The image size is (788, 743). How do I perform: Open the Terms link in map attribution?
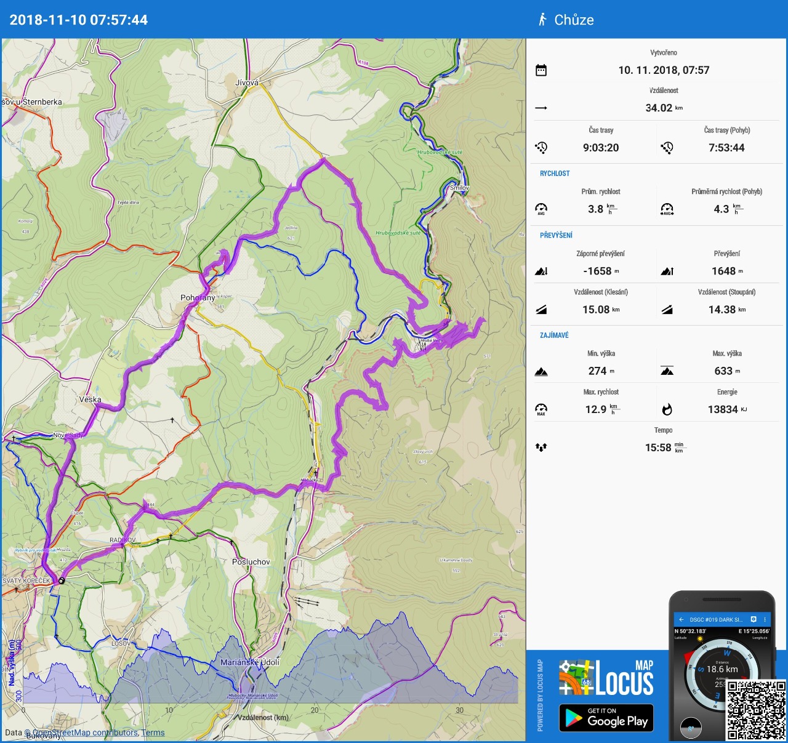point(153,733)
